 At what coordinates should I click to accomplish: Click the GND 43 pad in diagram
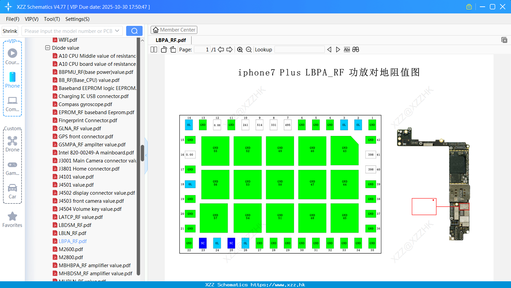tap(345, 151)
